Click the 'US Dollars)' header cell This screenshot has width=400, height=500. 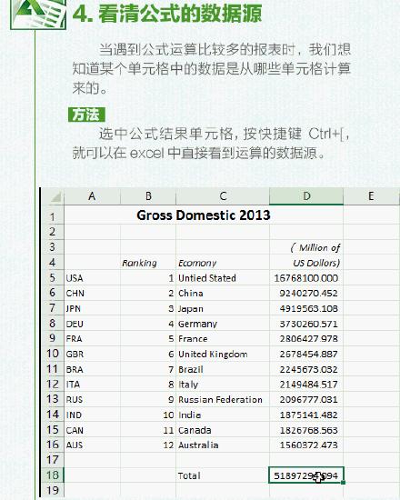point(306,263)
